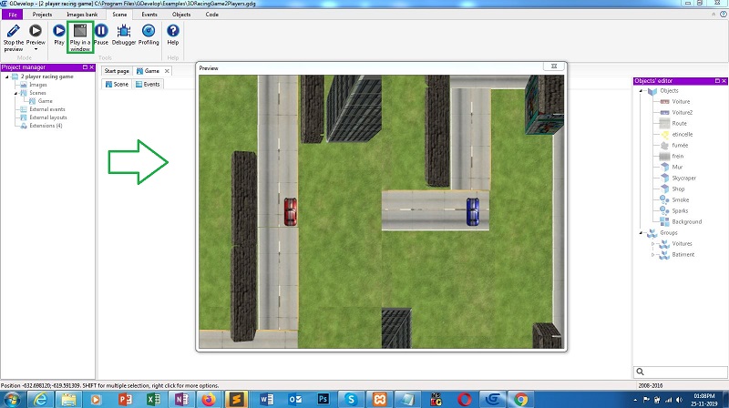Select the Game scene in Project manager
The image size is (729, 408).
[45, 101]
